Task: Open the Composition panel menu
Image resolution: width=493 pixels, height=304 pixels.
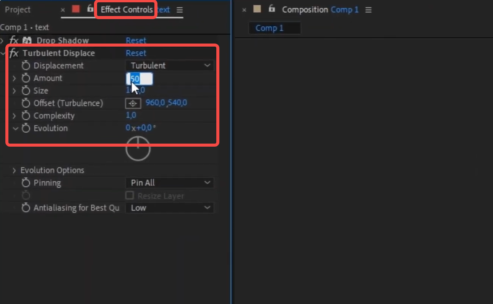Action: [x=368, y=10]
